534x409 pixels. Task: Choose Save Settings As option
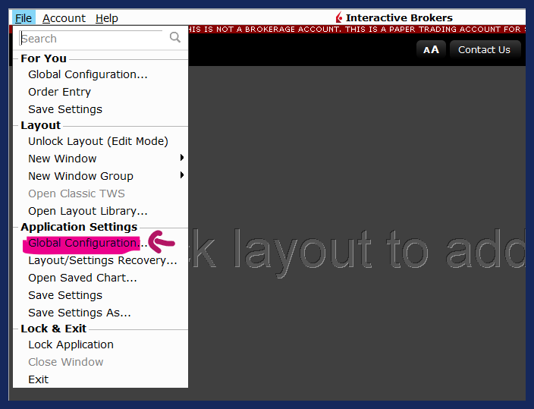(x=80, y=313)
